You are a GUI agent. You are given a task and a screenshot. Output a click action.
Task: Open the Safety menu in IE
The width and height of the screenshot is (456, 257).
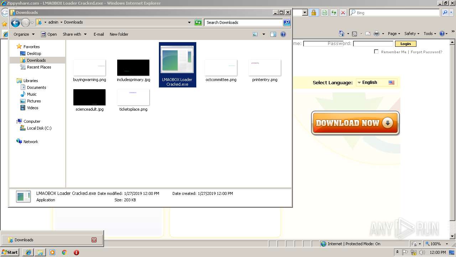tap(412, 34)
